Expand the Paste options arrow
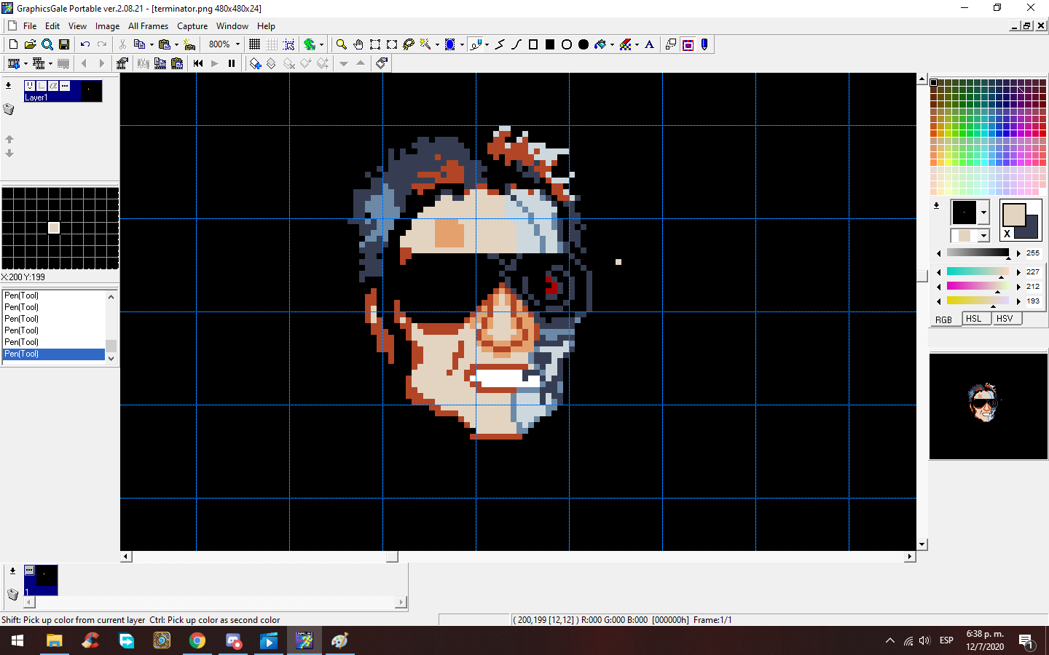 pyautogui.click(x=176, y=44)
